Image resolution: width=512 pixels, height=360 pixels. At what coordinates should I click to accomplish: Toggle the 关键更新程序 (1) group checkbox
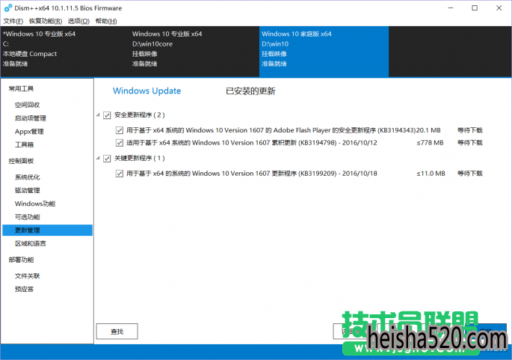point(107,159)
